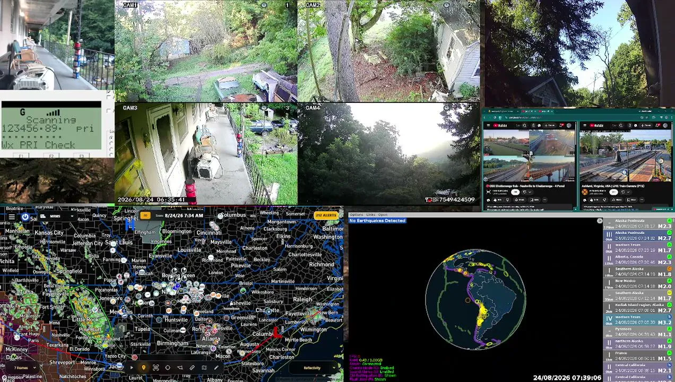Open right YouTube pane hamburger menu
The width and height of the screenshot is (675, 382).
(585, 125)
